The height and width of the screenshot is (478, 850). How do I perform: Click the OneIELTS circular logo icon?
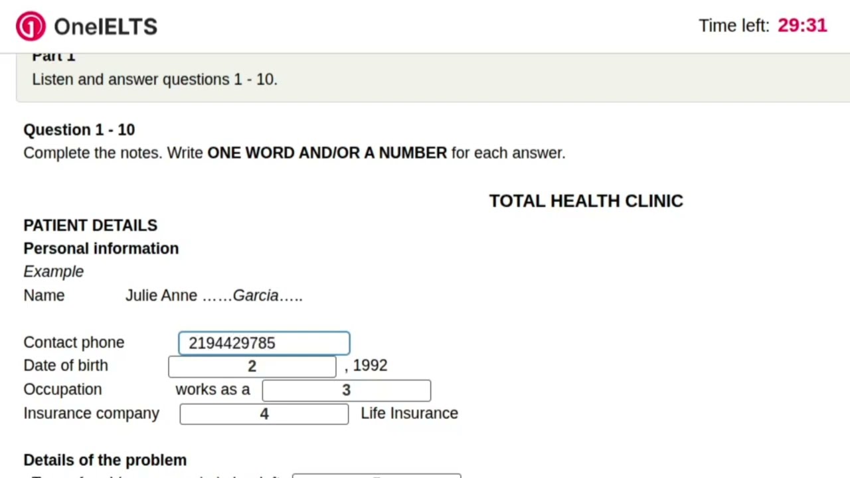(31, 27)
